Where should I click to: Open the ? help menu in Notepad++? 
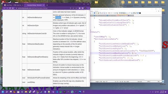100,11
